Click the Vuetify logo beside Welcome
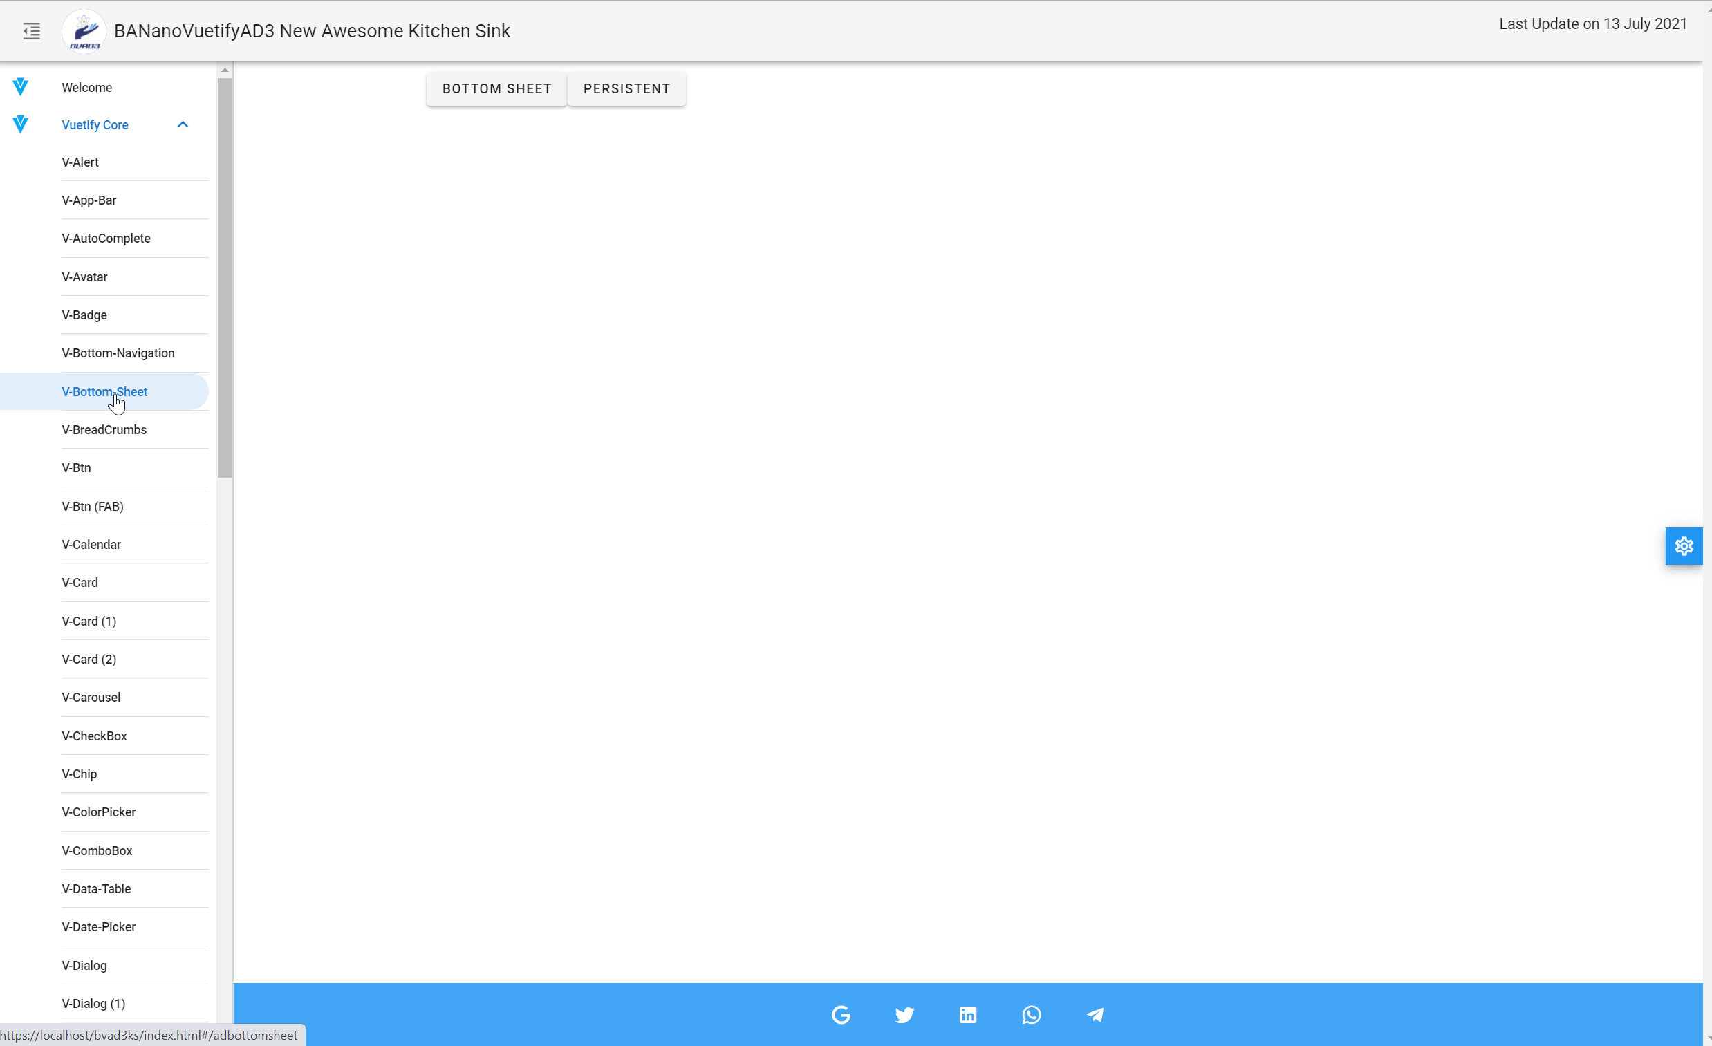This screenshot has height=1046, width=1712. pyautogui.click(x=20, y=87)
